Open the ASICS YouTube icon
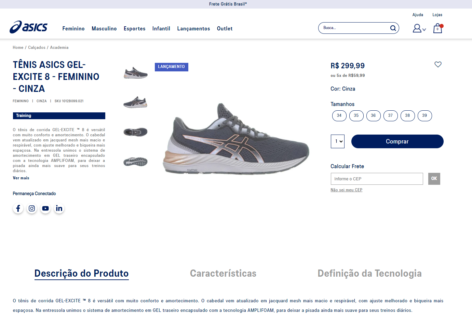The height and width of the screenshot is (318, 472). click(45, 208)
